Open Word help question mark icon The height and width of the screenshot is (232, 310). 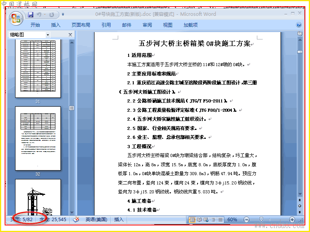tap(299, 25)
